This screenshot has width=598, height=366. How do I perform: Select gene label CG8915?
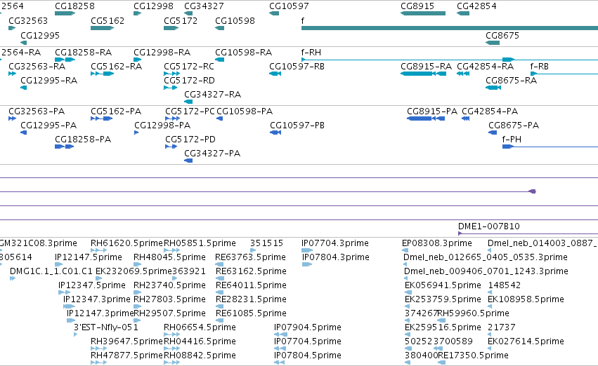(417, 6)
